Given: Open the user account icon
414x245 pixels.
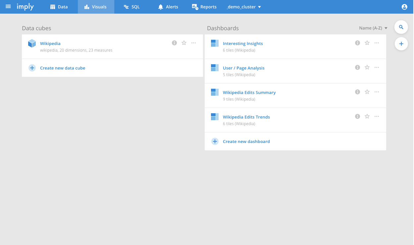Looking at the screenshot, I should pos(404,7).
